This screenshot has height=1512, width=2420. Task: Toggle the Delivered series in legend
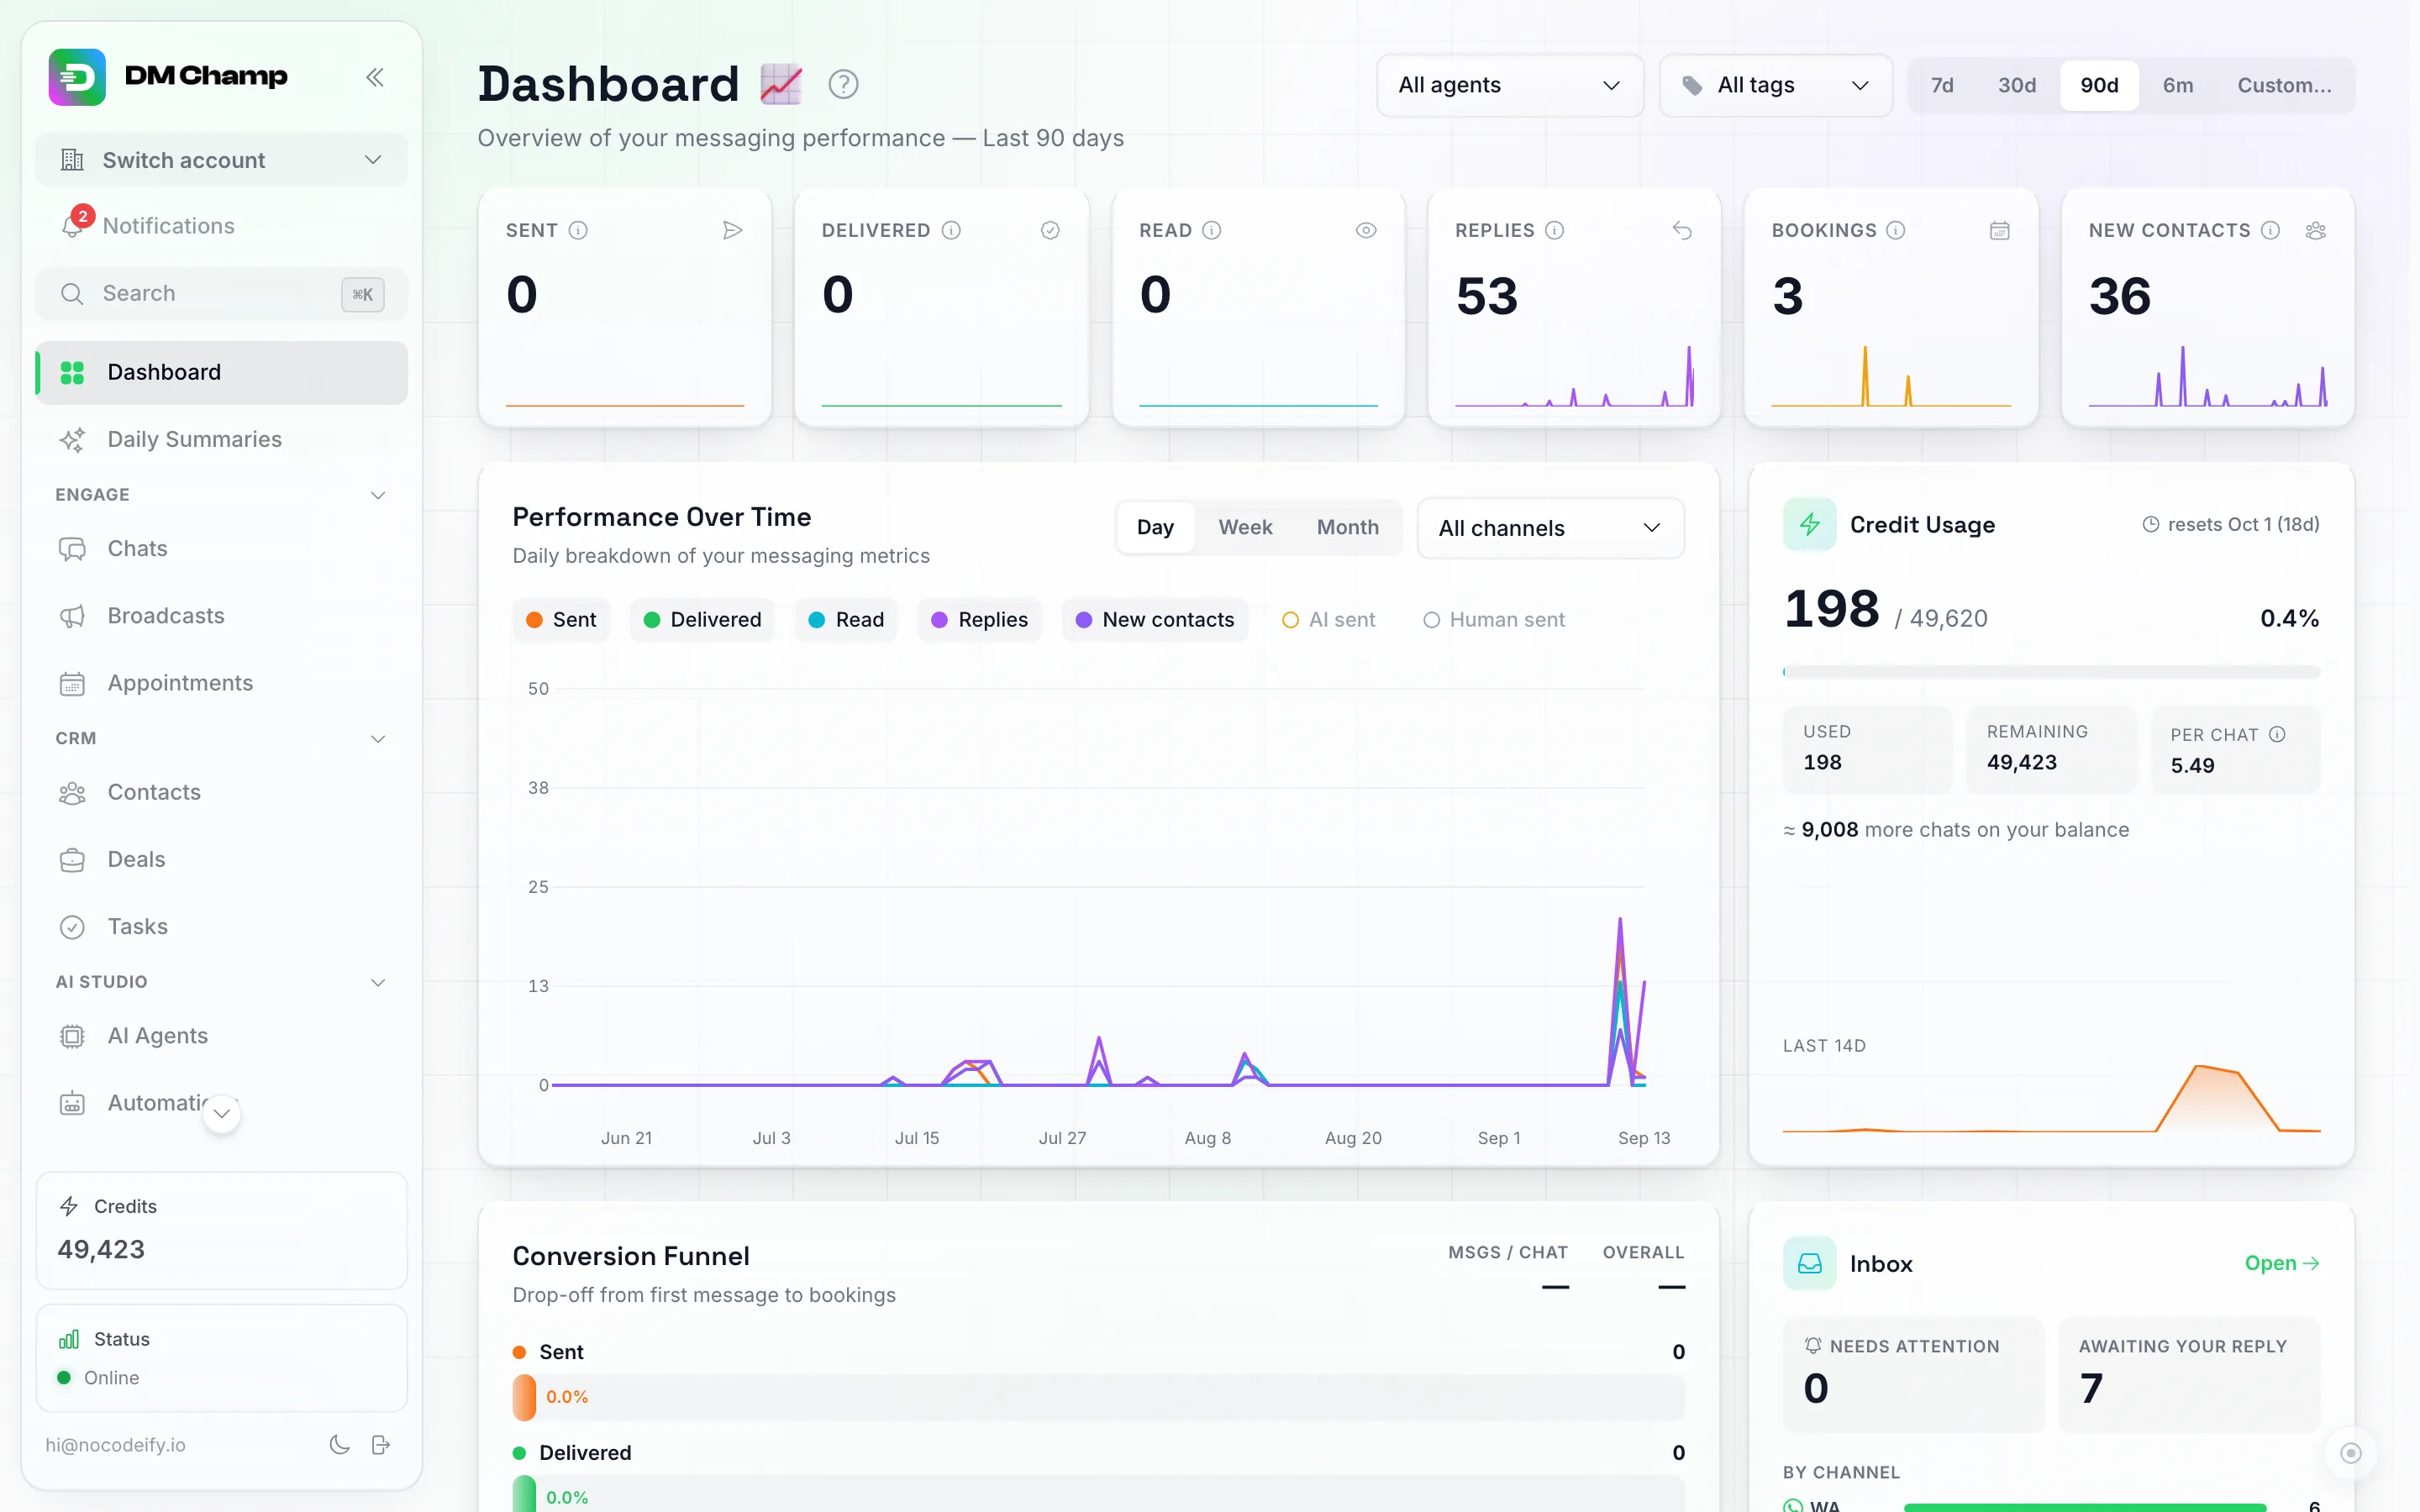(702, 619)
